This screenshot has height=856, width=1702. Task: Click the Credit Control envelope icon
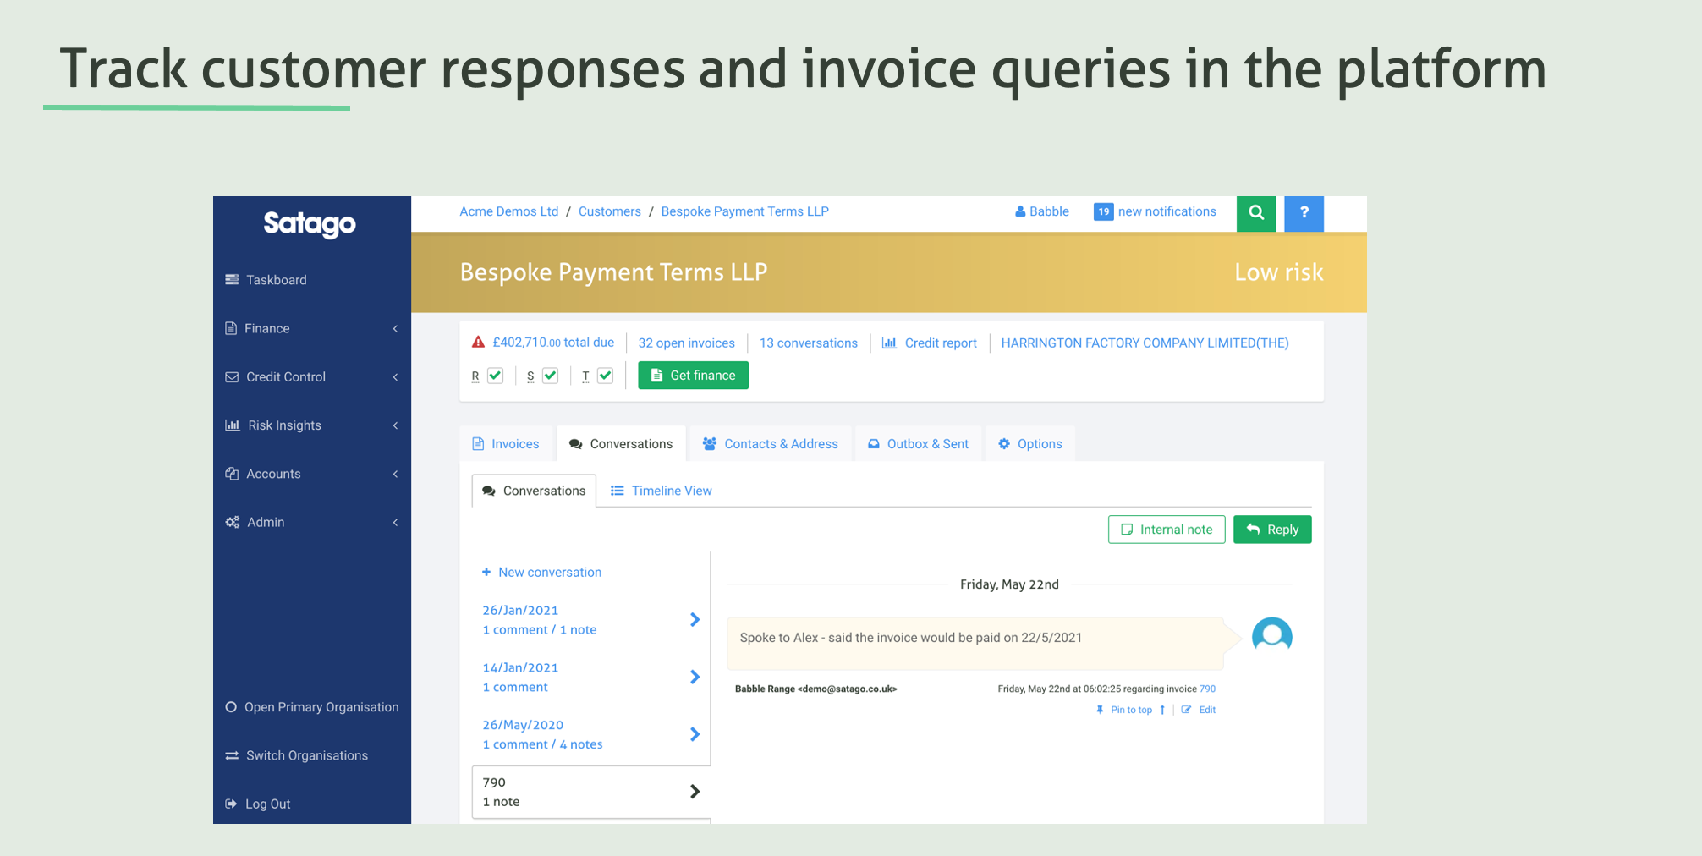pyautogui.click(x=232, y=377)
